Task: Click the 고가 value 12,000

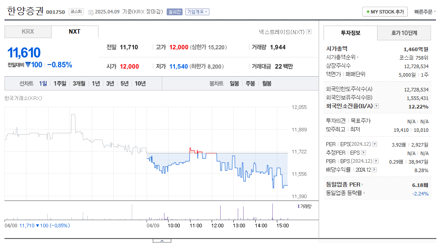Action: (x=179, y=48)
